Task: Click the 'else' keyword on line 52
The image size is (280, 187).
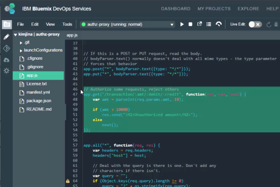Action: [x=98, y=120]
